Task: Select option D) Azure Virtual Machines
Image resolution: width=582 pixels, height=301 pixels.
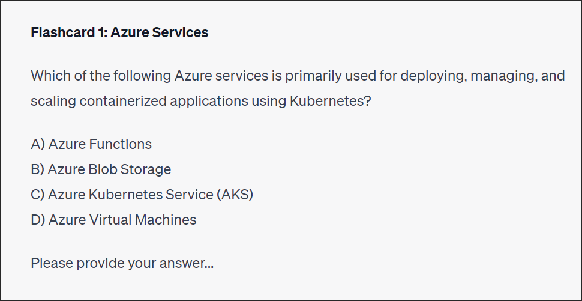Action: pyautogui.click(x=113, y=220)
